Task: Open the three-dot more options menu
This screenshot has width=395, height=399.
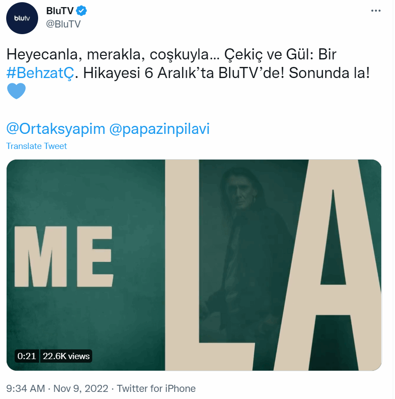Action: click(375, 11)
